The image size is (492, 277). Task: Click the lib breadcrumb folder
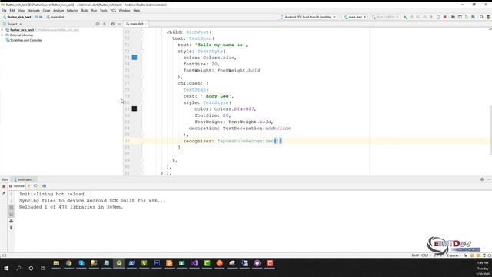[x=39, y=17]
